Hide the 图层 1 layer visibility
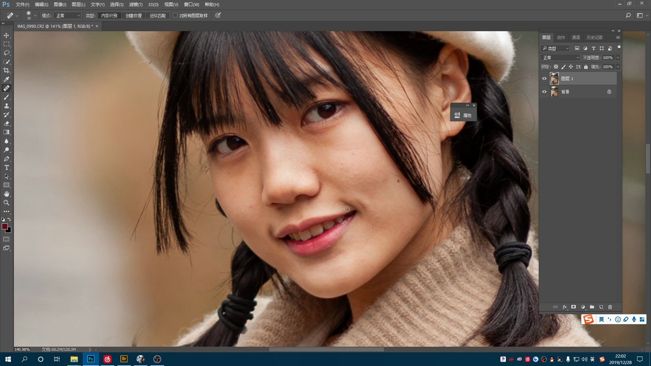 [545, 79]
